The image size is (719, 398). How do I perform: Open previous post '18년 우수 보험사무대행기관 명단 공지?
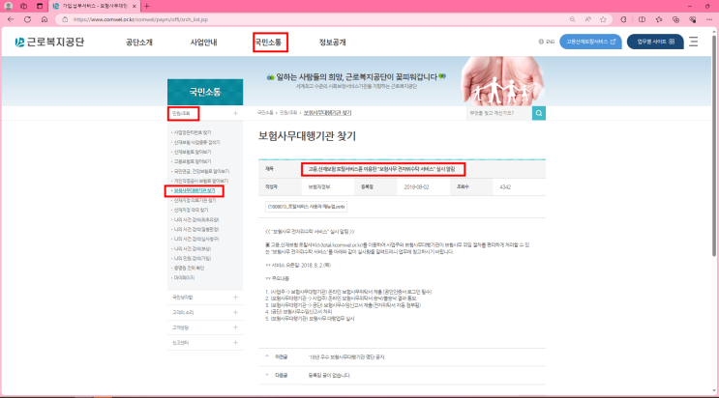346,356
